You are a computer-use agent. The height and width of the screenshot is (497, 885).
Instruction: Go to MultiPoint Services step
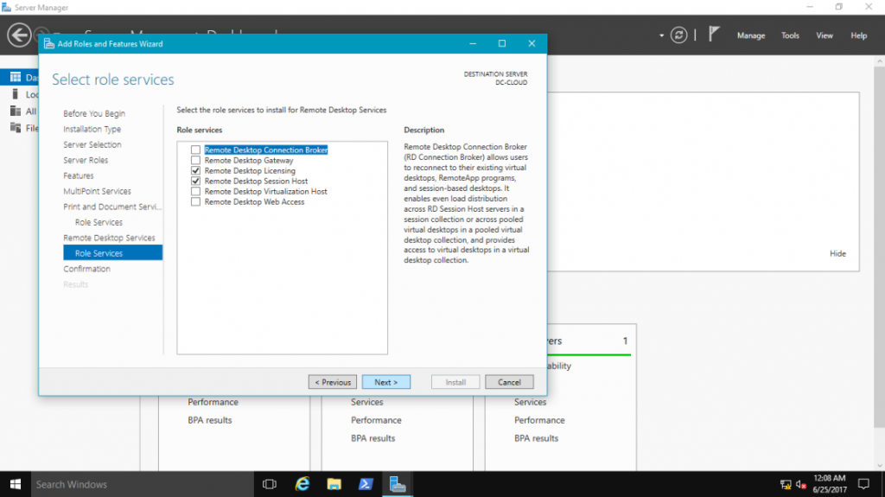point(97,191)
